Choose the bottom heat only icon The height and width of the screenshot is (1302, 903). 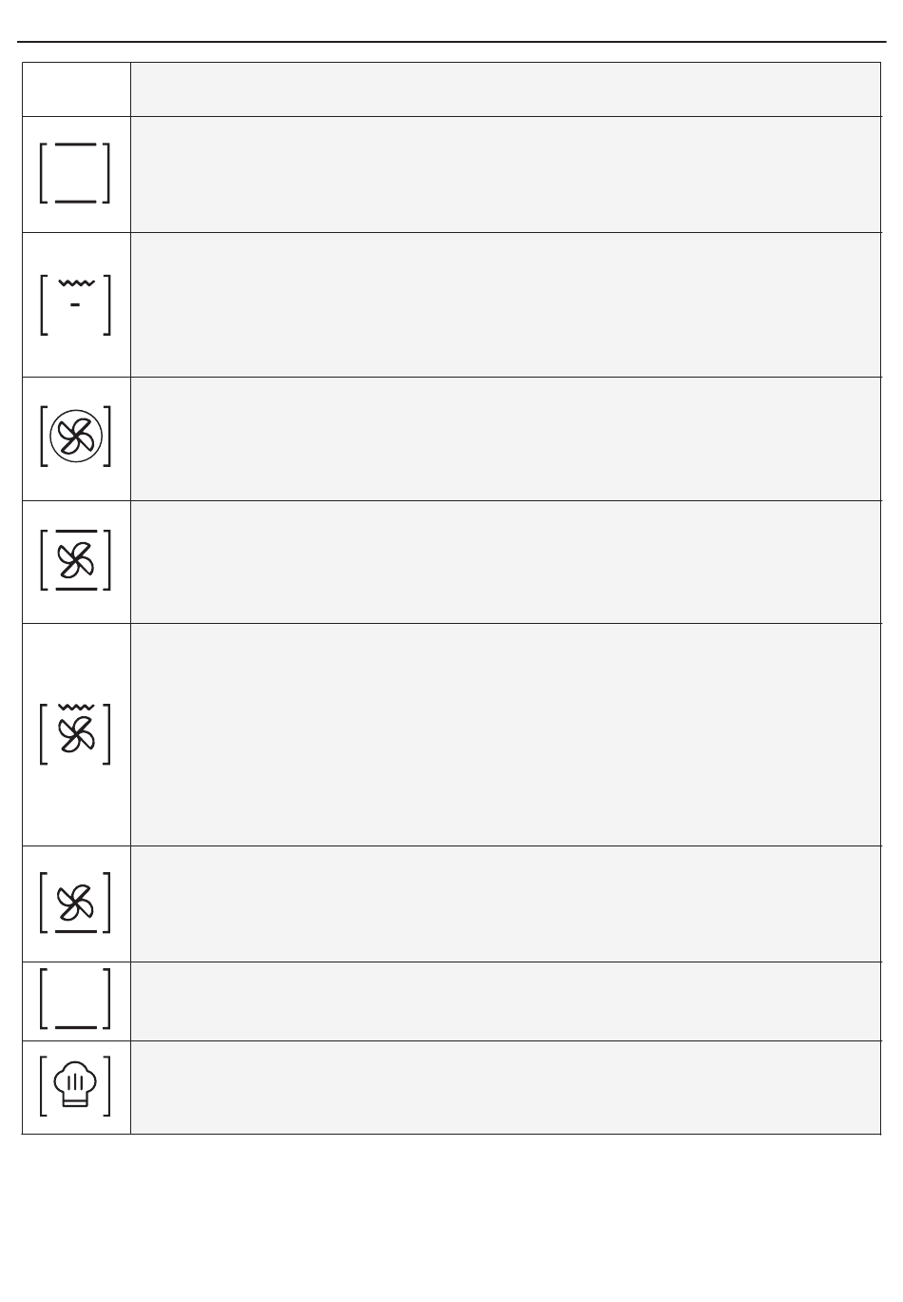pyautogui.click(x=75, y=999)
